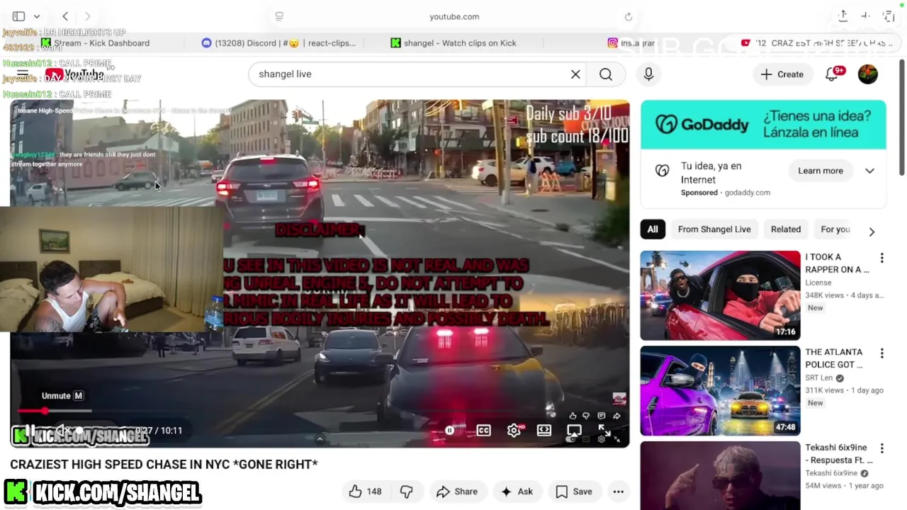Click Learn more on the GoDaddy ad
907x510 pixels.
[820, 171]
